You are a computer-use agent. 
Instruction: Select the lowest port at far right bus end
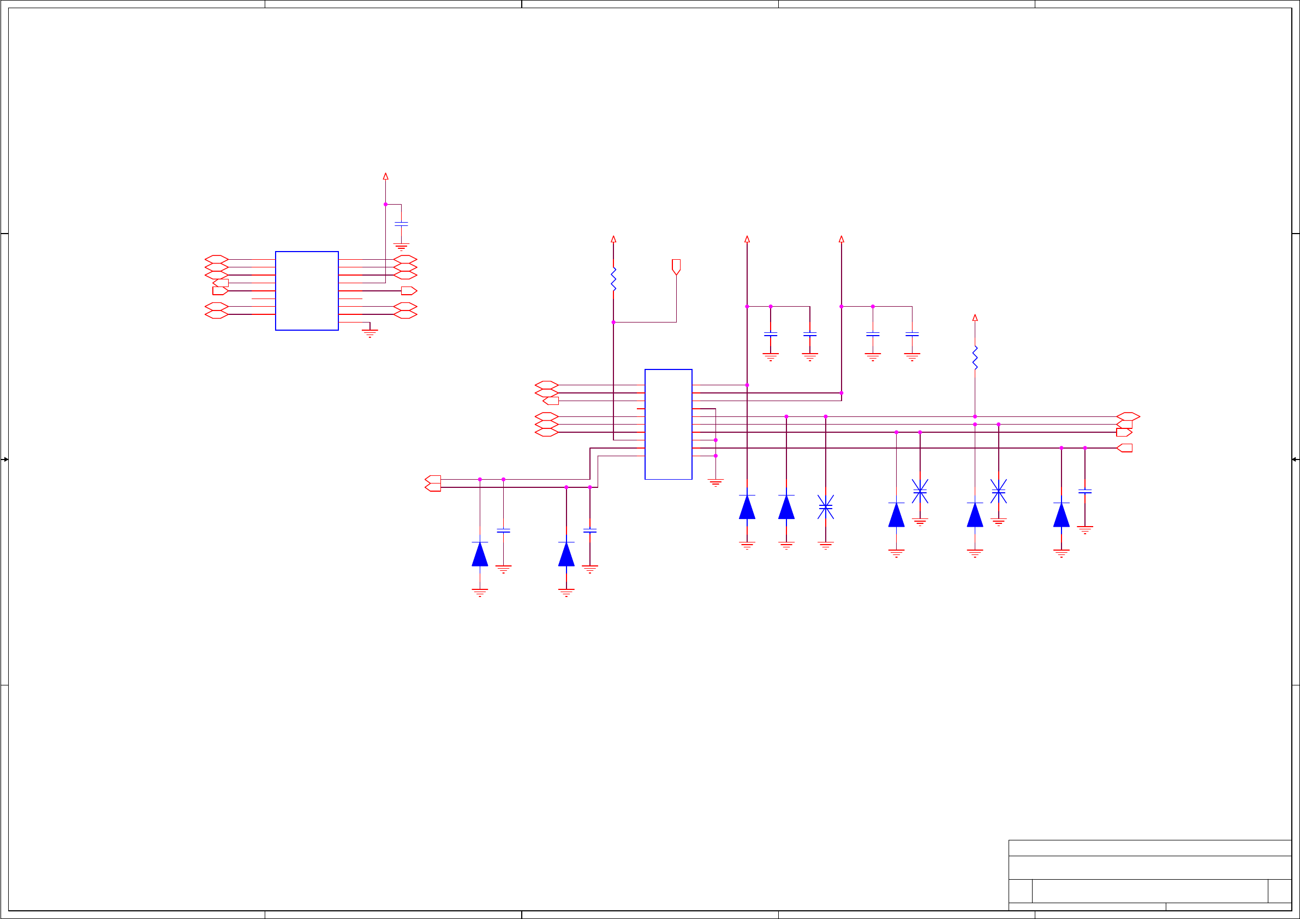(x=1124, y=448)
